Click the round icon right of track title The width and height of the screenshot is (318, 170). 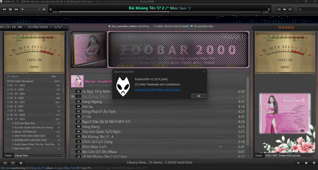pos(269,9)
